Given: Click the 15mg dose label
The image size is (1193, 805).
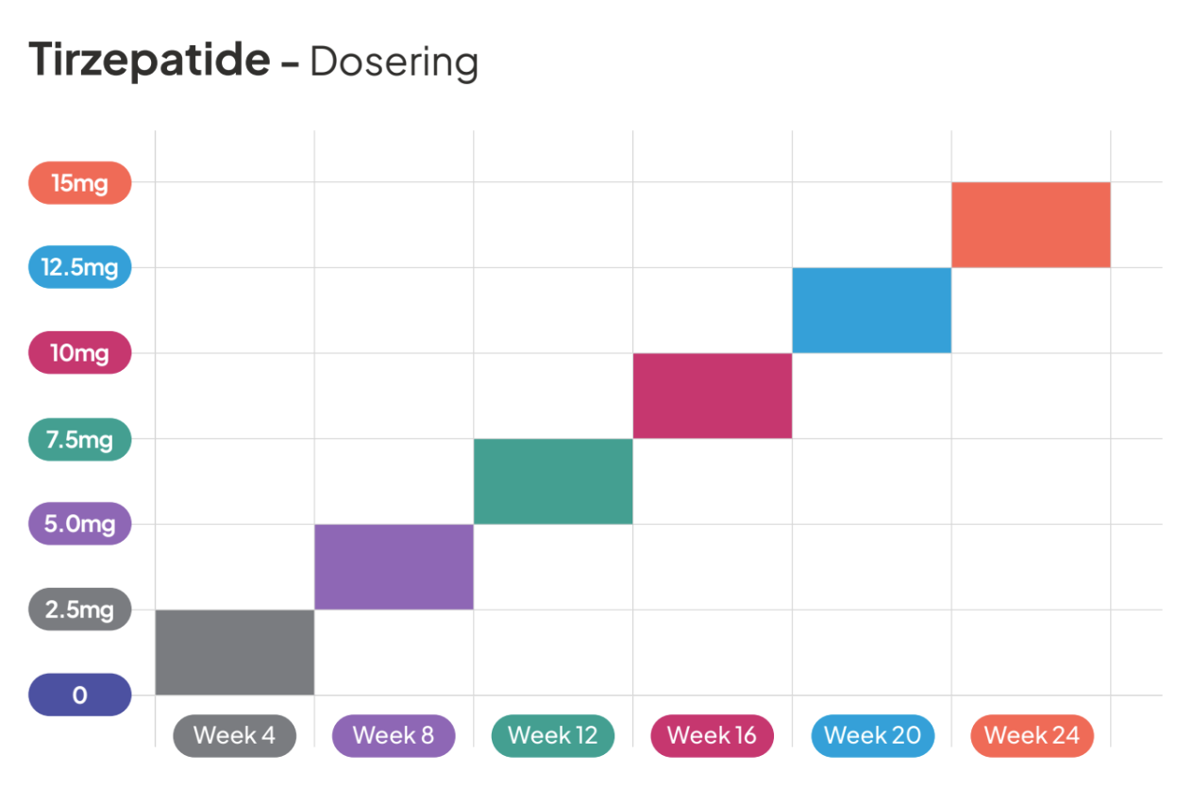Looking at the screenshot, I should [79, 182].
